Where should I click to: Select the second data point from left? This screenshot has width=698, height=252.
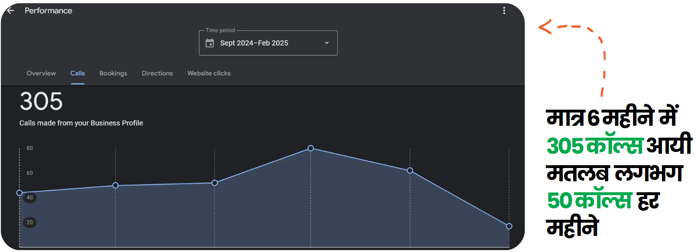pos(115,185)
